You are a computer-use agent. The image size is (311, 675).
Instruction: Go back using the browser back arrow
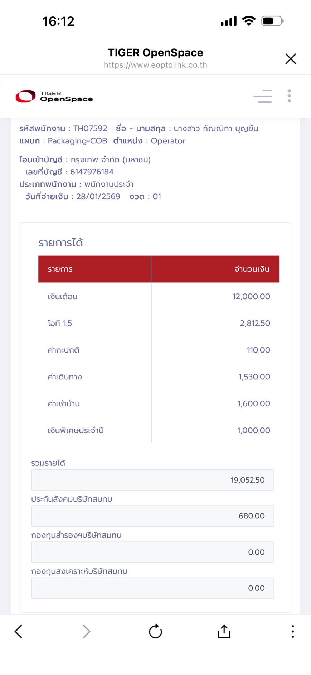(x=19, y=631)
